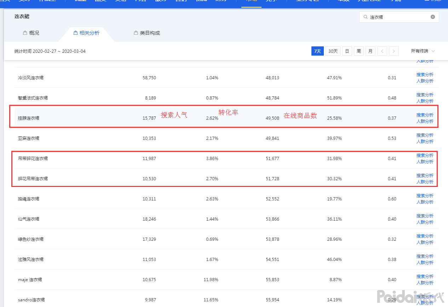The height and width of the screenshot is (307, 448).
Task: Click keyword 亚麻连衣裙
Action: pos(29,138)
